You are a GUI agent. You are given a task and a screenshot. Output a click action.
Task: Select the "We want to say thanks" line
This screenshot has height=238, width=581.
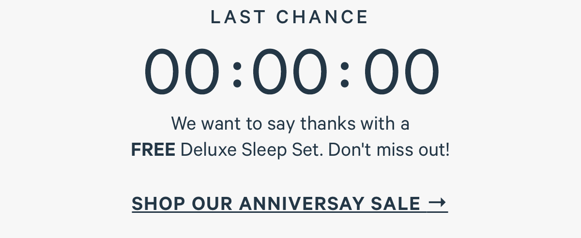pyautogui.click(x=290, y=124)
